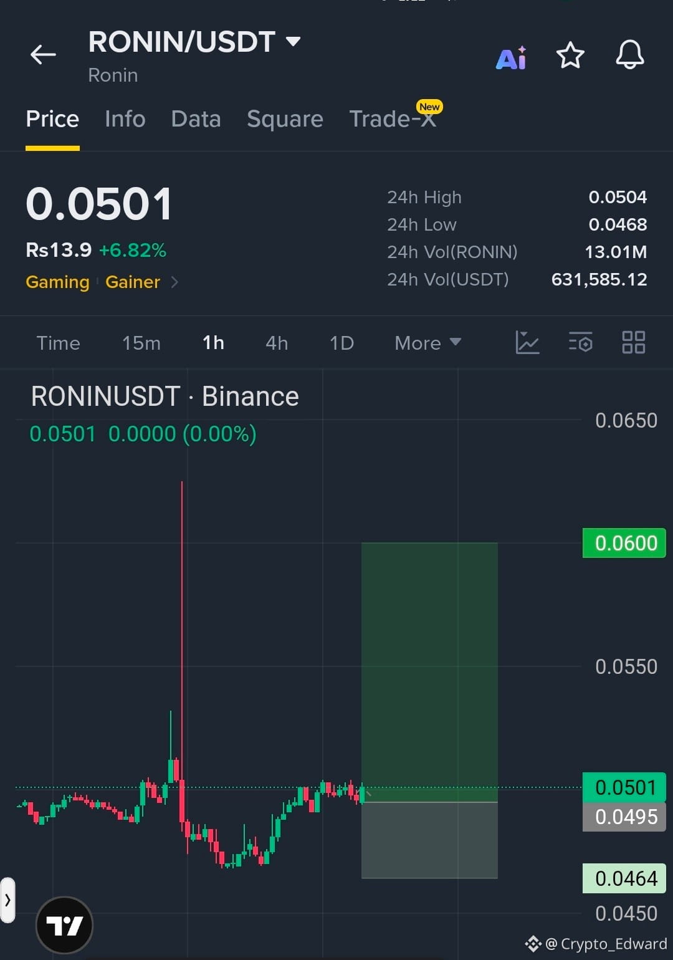The height and width of the screenshot is (960, 673).
Task: Expand the Gaming Gainer tags chevron
Action: pyautogui.click(x=175, y=282)
